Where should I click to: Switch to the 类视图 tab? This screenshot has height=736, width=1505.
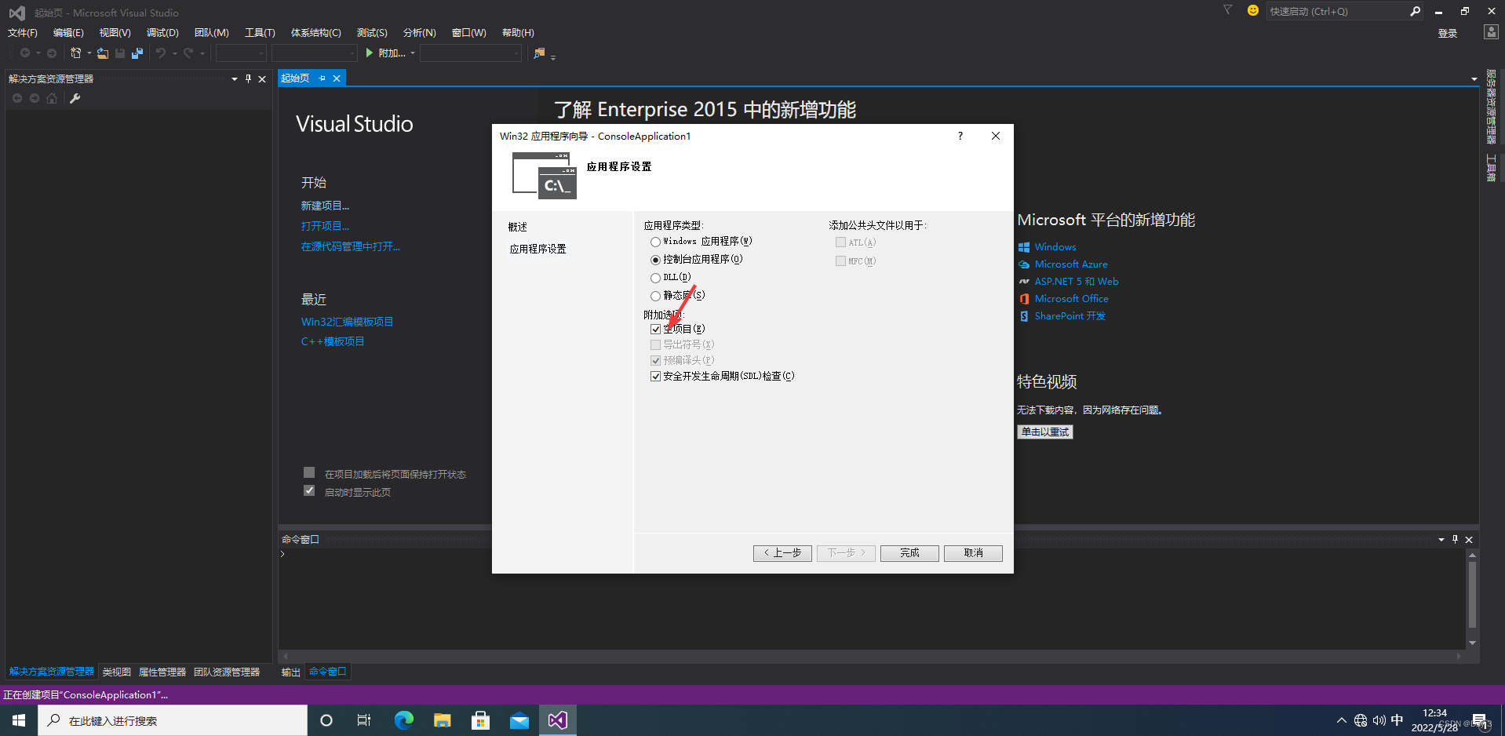click(116, 672)
